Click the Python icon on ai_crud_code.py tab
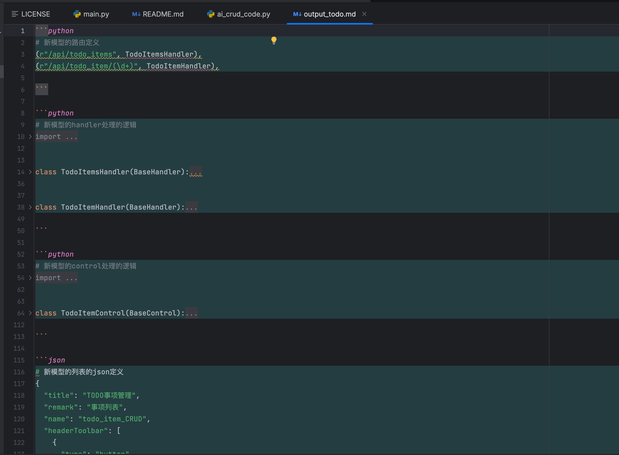Screen dimensions: 619x455 click(x=211, y=14)
